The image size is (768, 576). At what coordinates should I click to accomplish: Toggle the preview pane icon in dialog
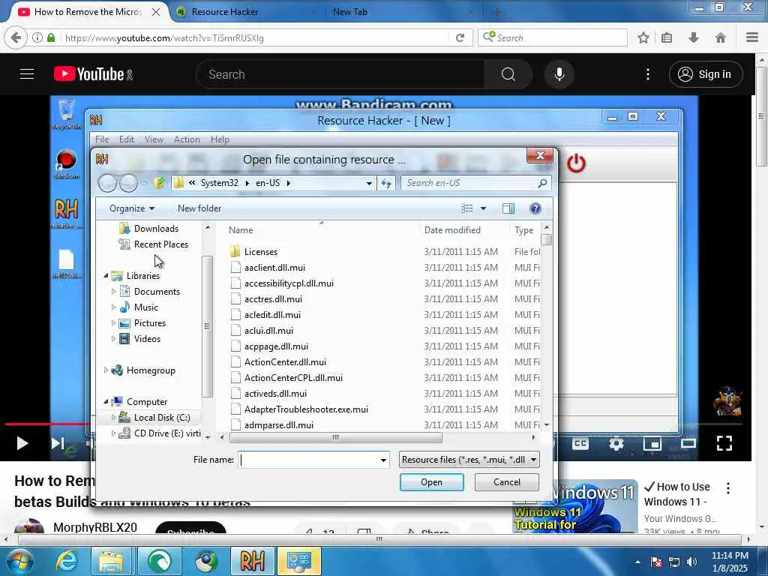click(508, 208)
